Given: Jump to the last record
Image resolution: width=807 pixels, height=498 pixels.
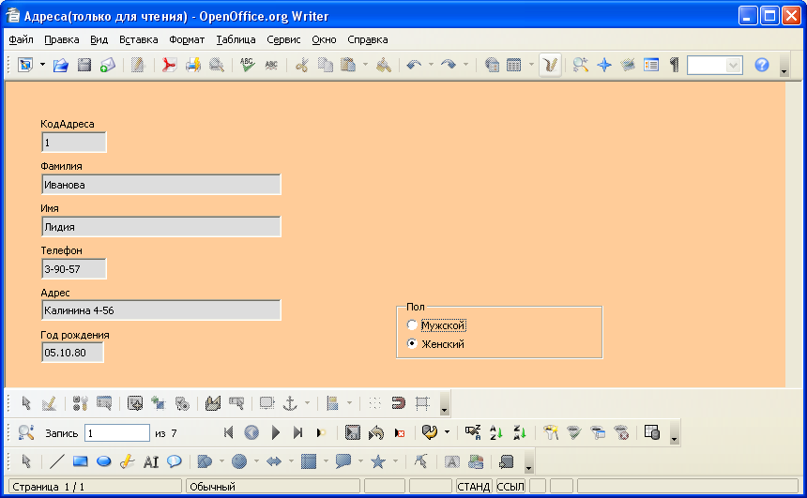Looking at the screenshot, I should (298, 433).
